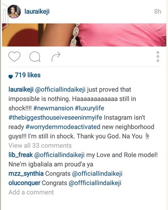
Task: Open #luxurylife hashtag
Action: coord(90,108)
